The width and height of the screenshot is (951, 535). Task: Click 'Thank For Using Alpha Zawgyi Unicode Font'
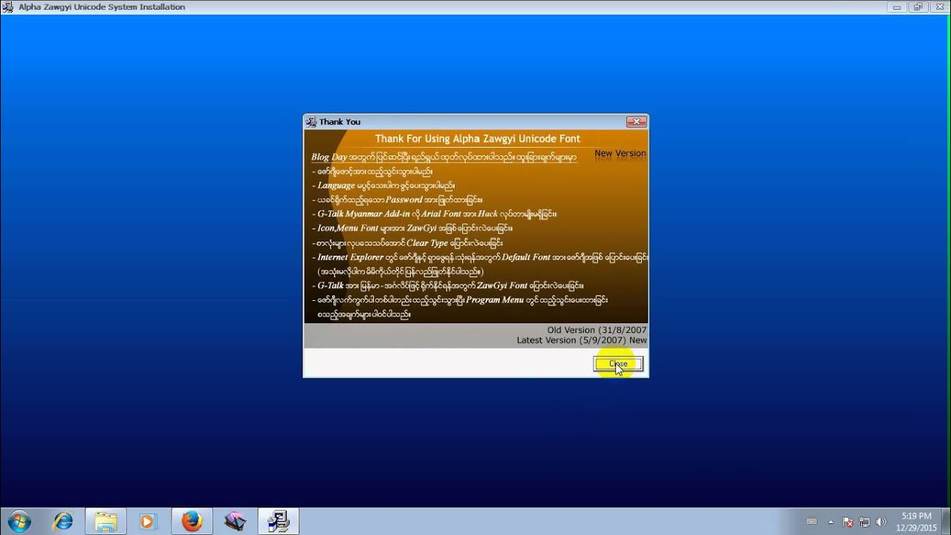[478, 139]
